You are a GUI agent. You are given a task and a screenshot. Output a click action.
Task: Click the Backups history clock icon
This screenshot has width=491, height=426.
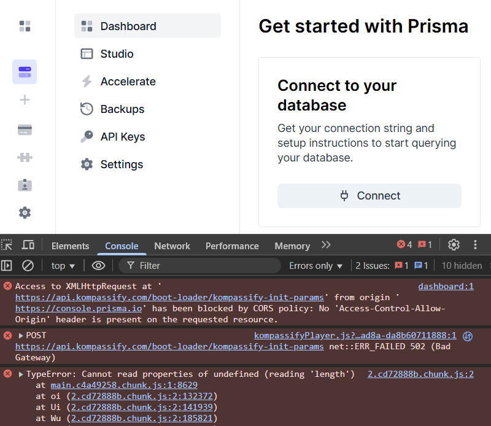pos(87,109)
